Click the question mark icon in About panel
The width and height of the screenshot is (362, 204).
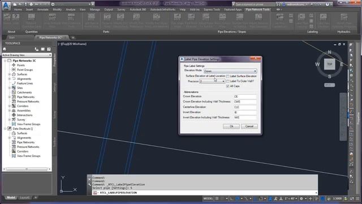tap(16, 16)
